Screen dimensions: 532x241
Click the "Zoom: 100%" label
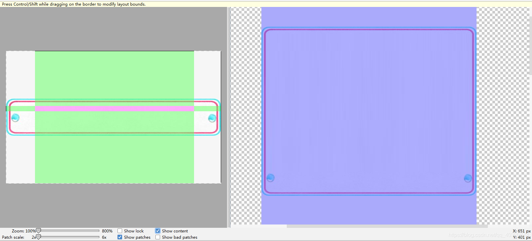tap(24, 231)
